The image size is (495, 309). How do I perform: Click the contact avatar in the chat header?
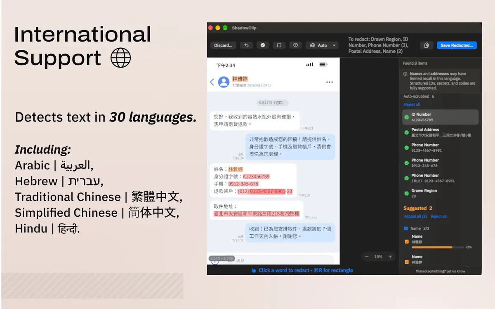(x=224, y=82)
